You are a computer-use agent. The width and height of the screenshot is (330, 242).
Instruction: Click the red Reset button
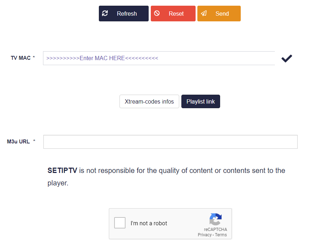tap(173, 14)
